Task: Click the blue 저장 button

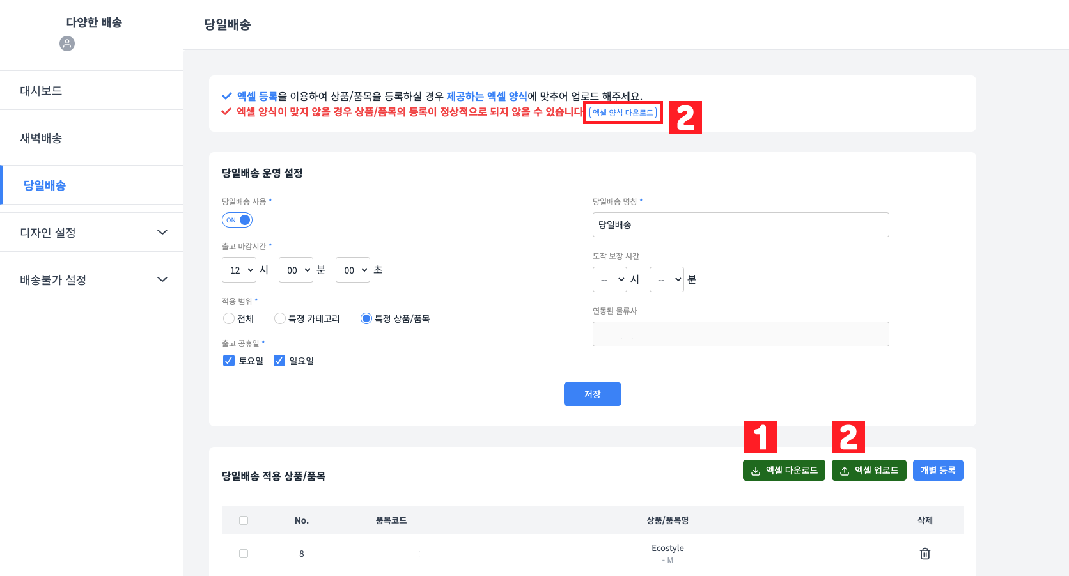Action: click(x=593, y=394)
